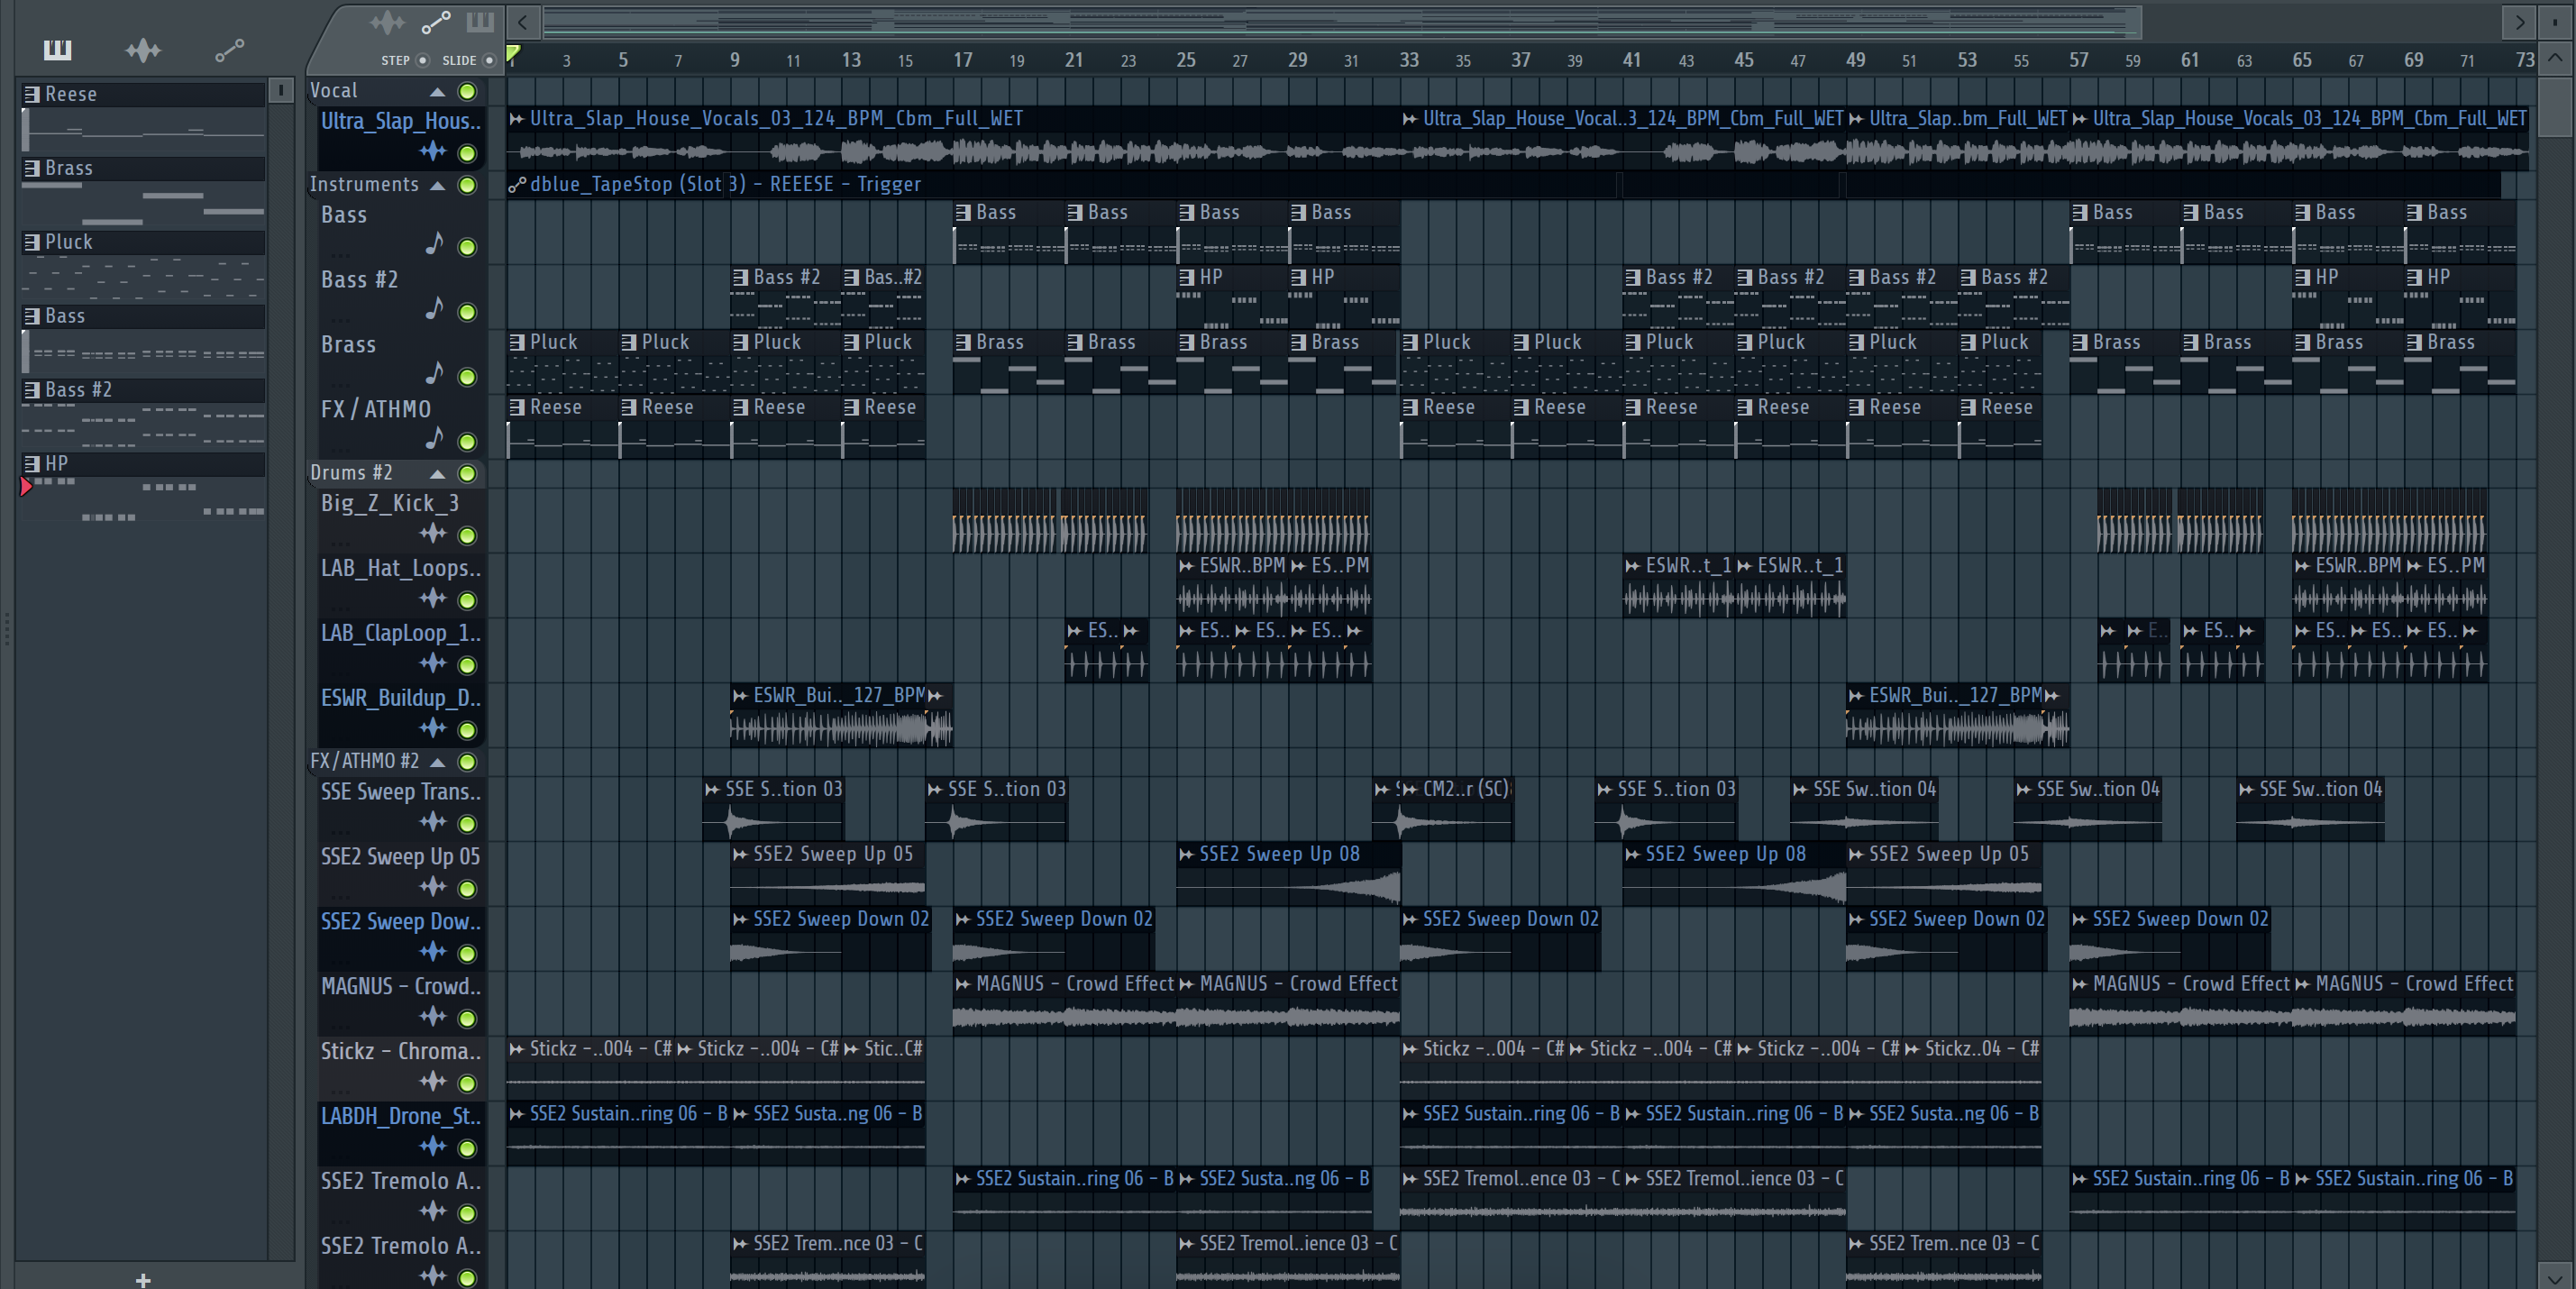Select SSE2 Tremolo A track label above last
This screenshot has height=1289, width=2576.
click(x=400, y=1181)
